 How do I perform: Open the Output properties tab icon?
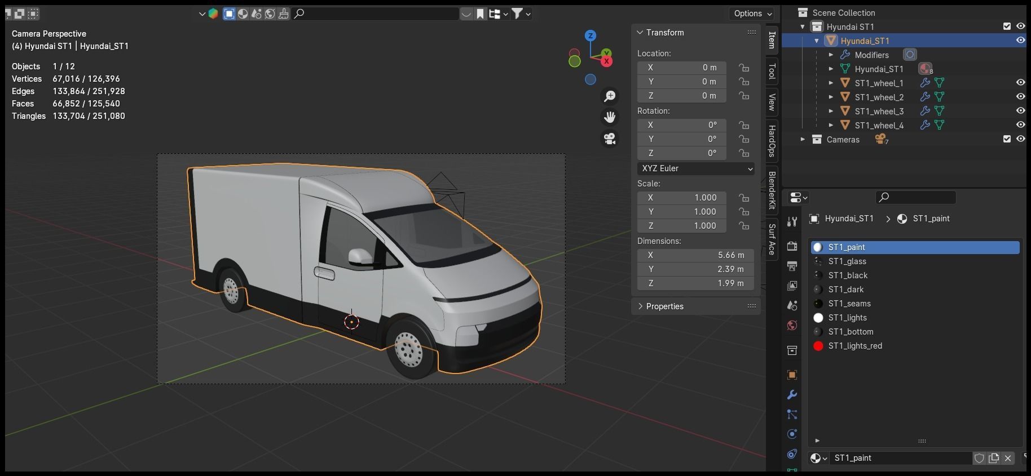(792, 266)
